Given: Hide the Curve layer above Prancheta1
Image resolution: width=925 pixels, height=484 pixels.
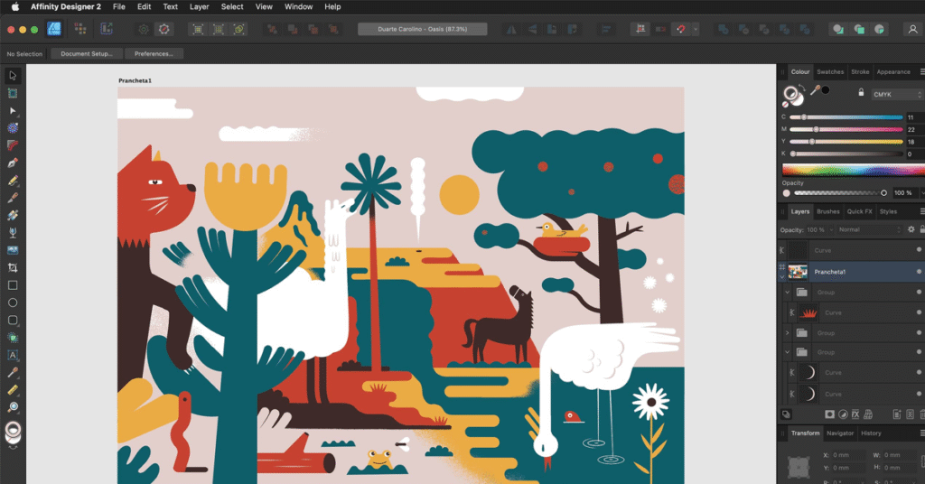Looking at the screenshot, I should (919, 250).
